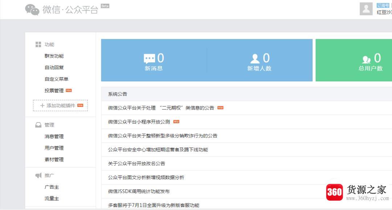This screenshot has height=210, width=392.
Task: Select 广告主 under 推广
Action: point(52,187)
